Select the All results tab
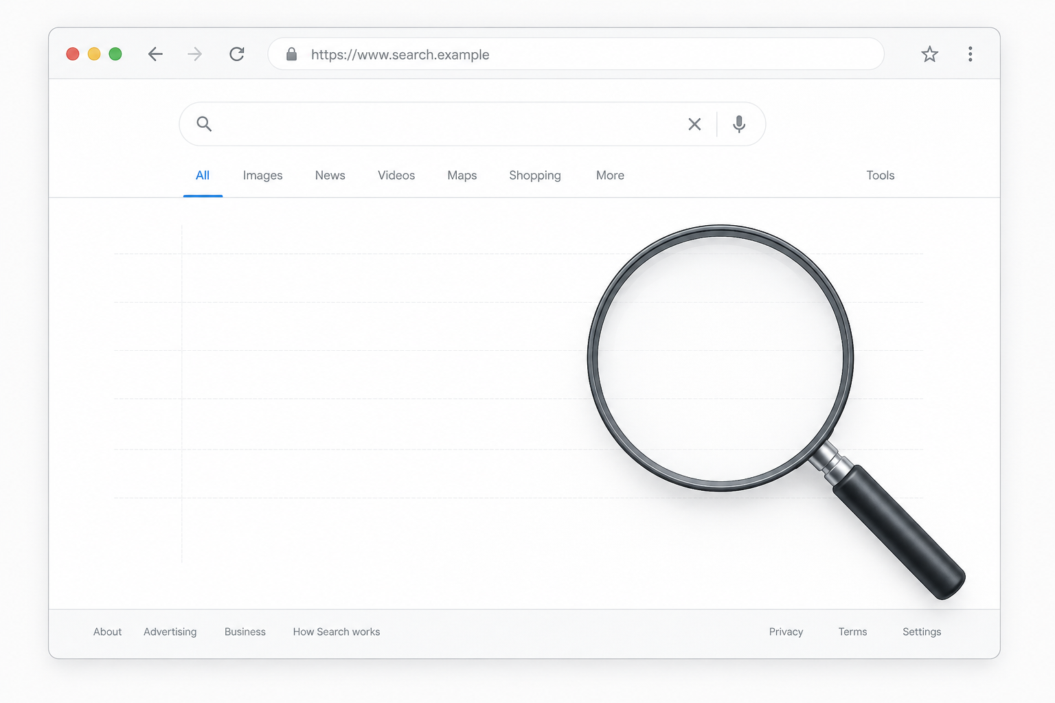This screenshot has width=1055, height=703. click(x=203, y=175)
